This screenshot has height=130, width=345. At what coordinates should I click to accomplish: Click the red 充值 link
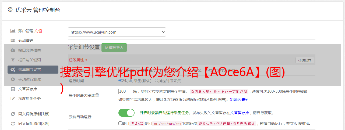click(38, 31)
